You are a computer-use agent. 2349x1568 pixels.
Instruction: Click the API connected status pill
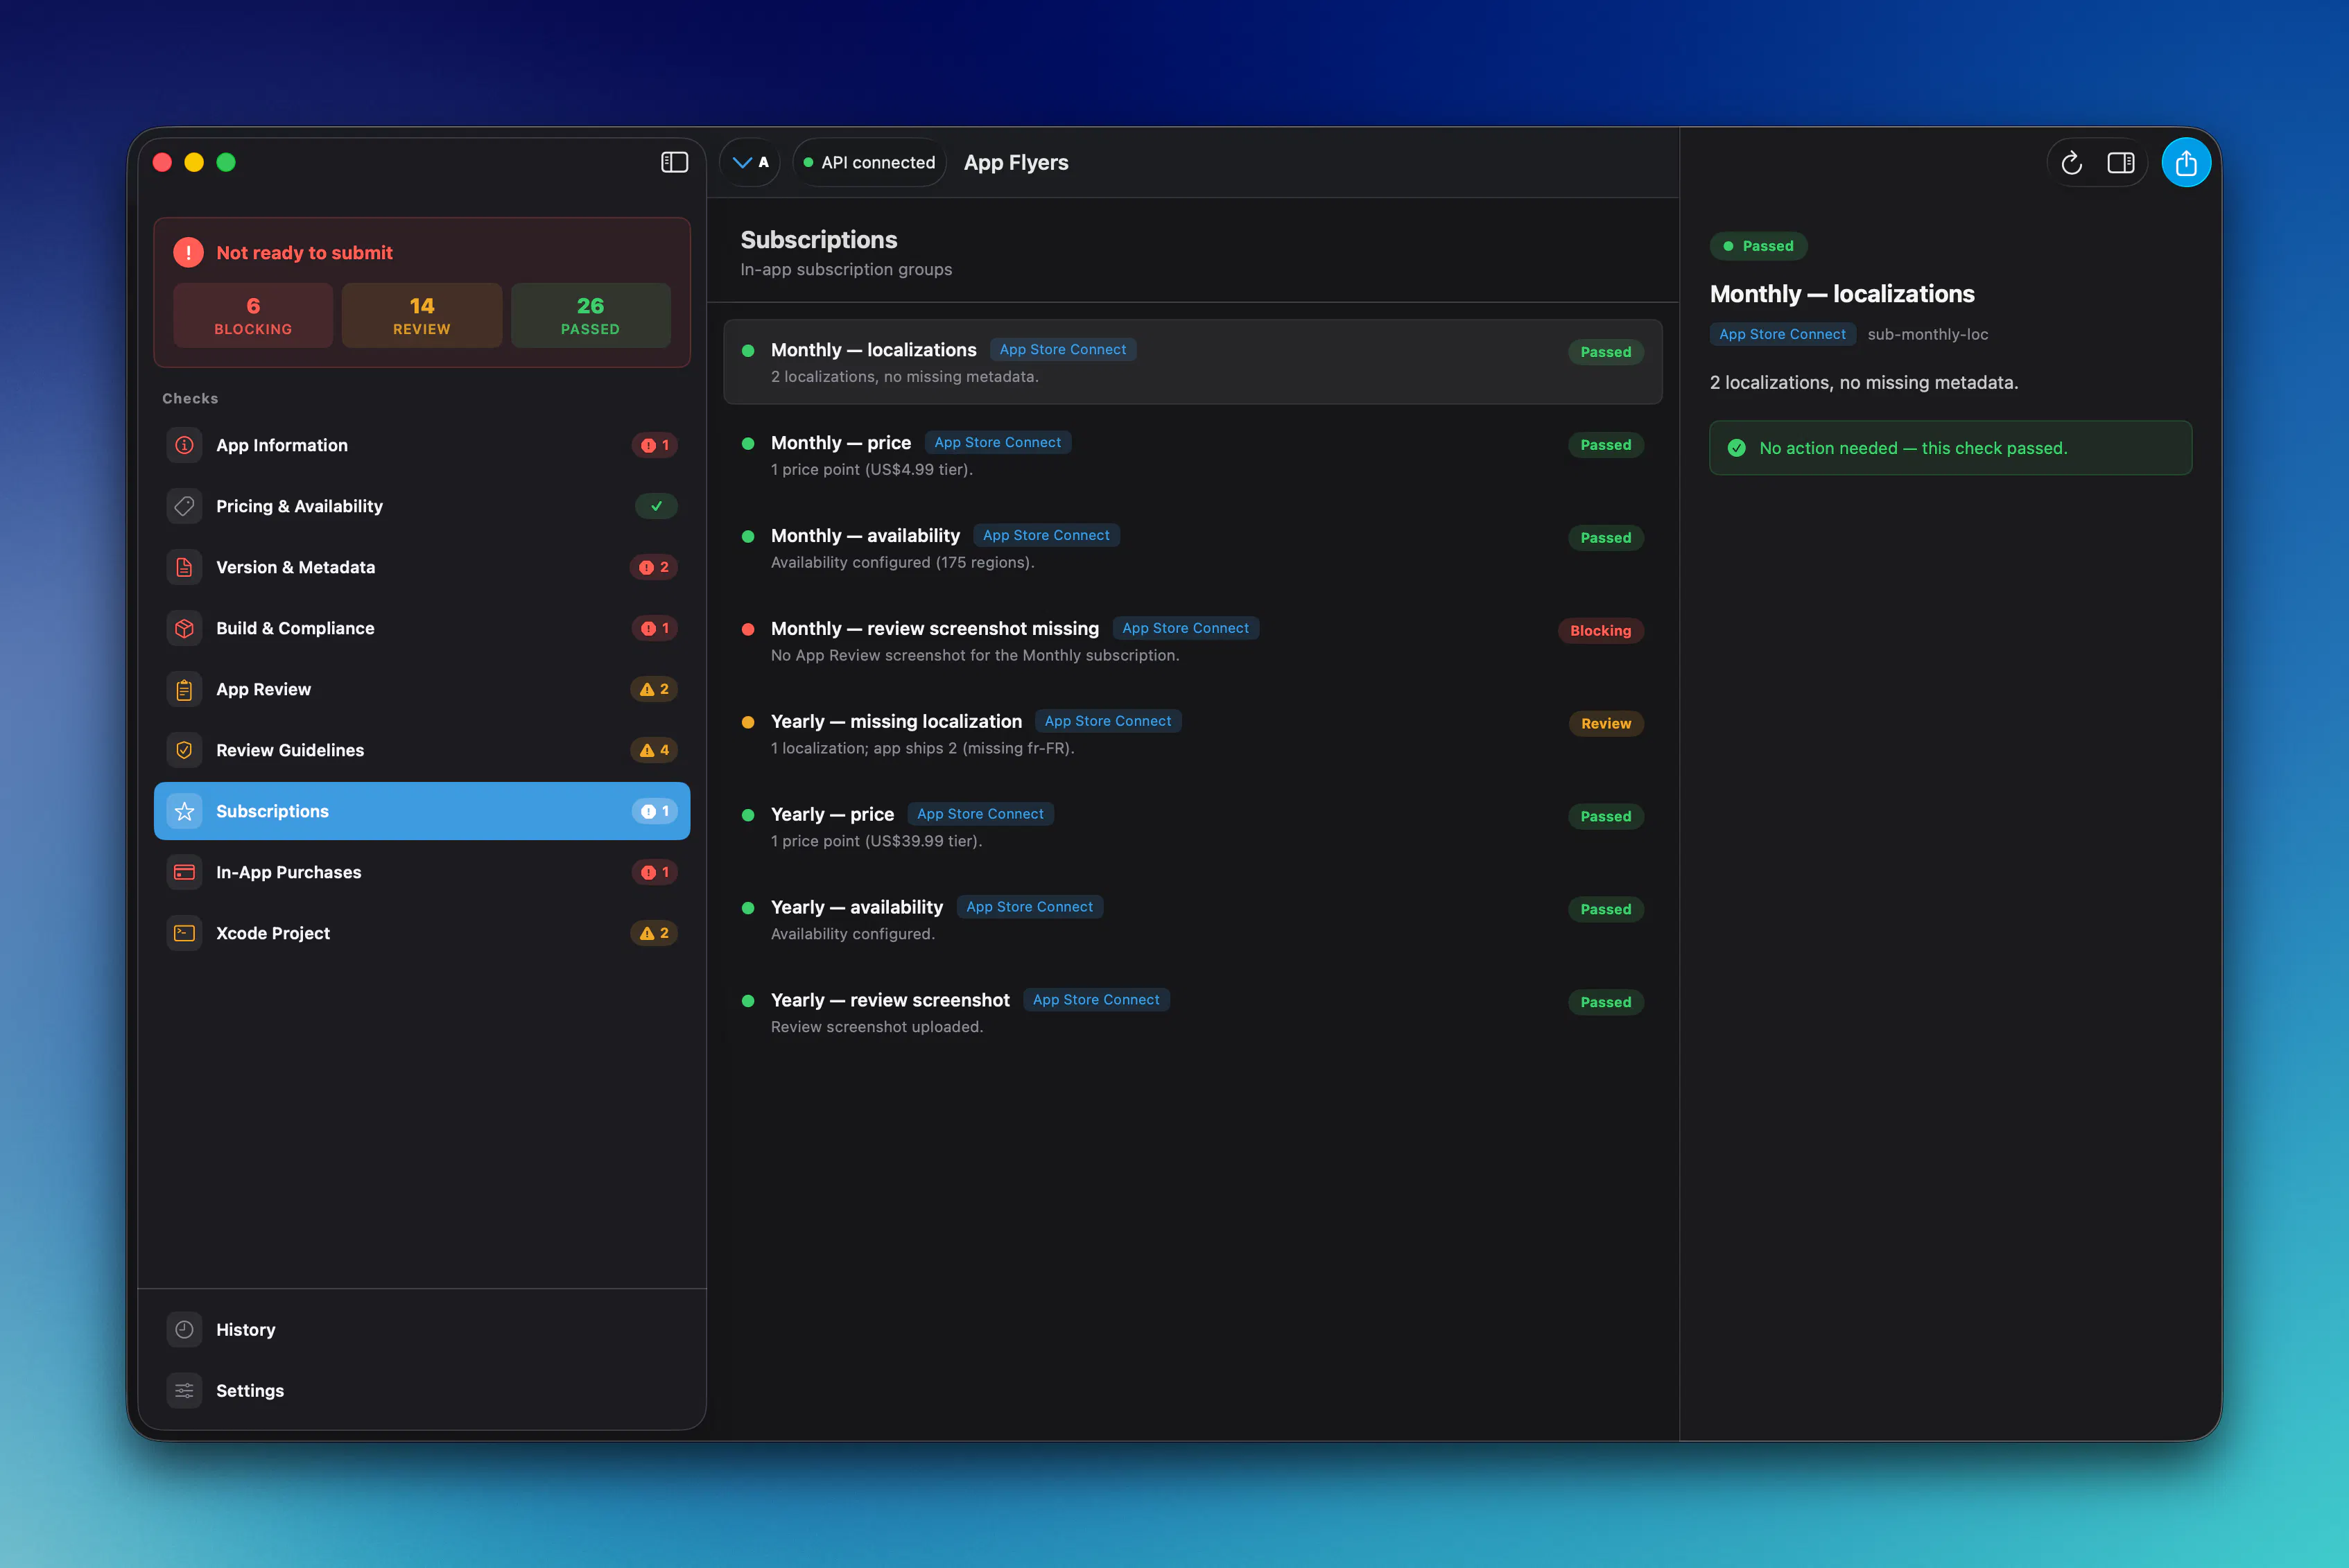tap(869, 162)
